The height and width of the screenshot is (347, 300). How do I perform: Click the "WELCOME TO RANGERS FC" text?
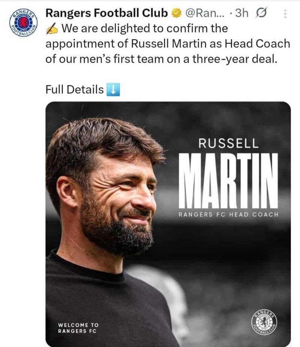[x=78, y=328]
